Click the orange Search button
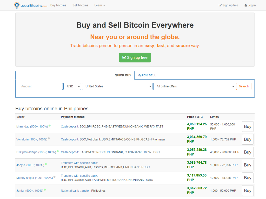This screenshot has width=266, height=199. click(x=244, y=86)
